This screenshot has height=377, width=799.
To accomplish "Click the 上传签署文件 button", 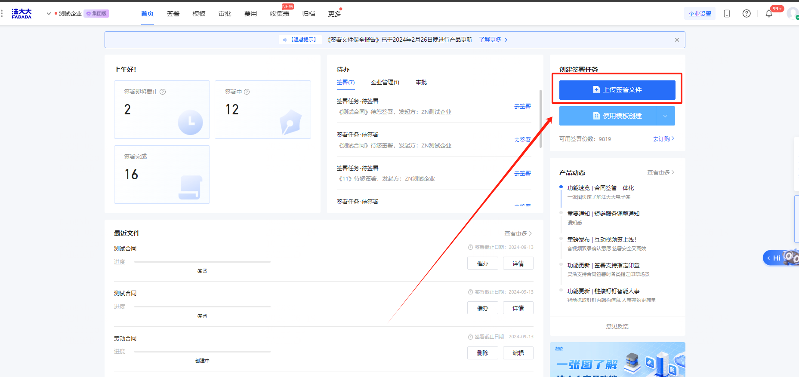I will (617, 90).
